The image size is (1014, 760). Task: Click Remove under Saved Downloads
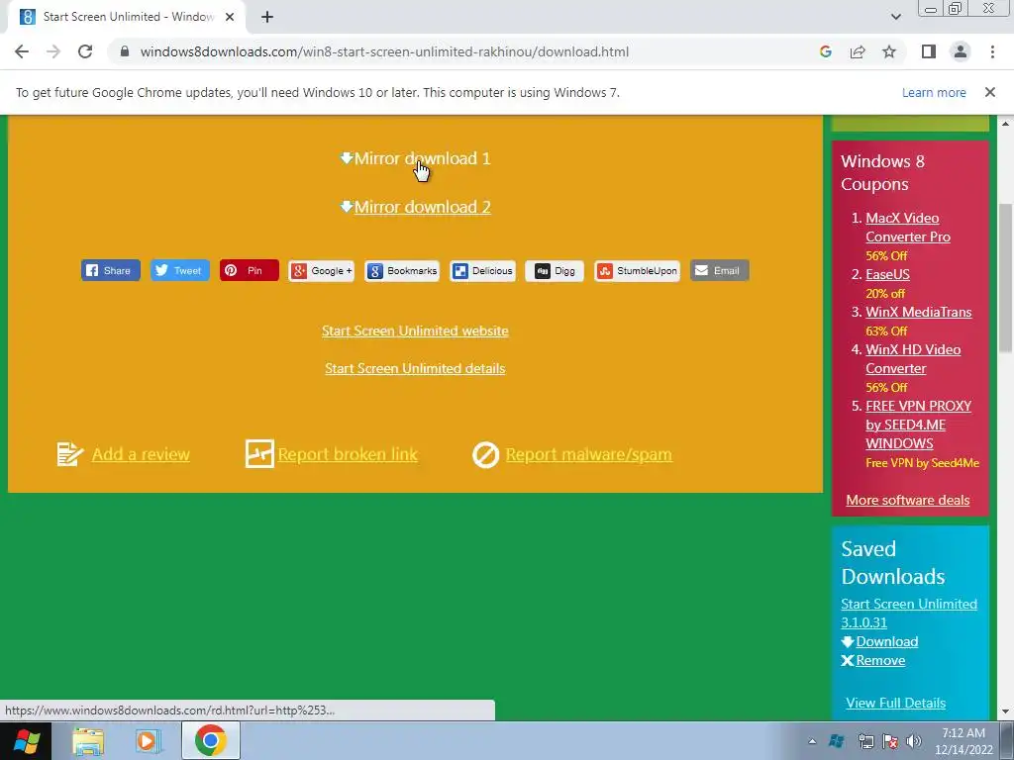coord(880,660)
